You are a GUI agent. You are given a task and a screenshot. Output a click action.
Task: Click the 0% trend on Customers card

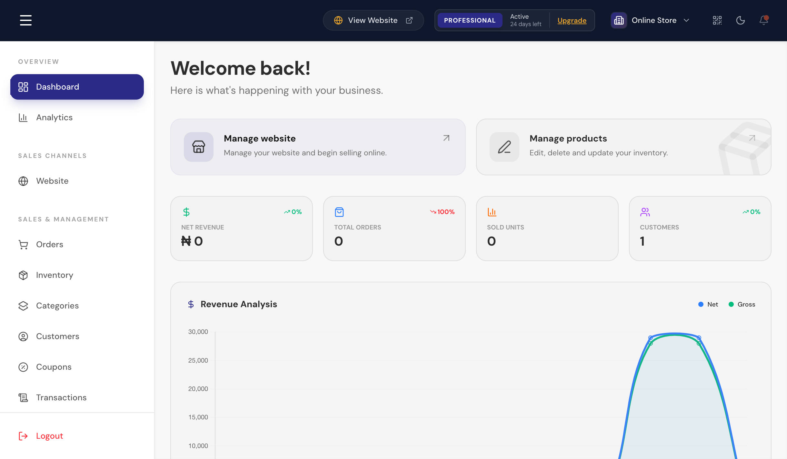tap(752, 212)
